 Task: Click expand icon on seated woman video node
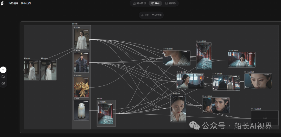pyautogui.click(x=254, y=53)
